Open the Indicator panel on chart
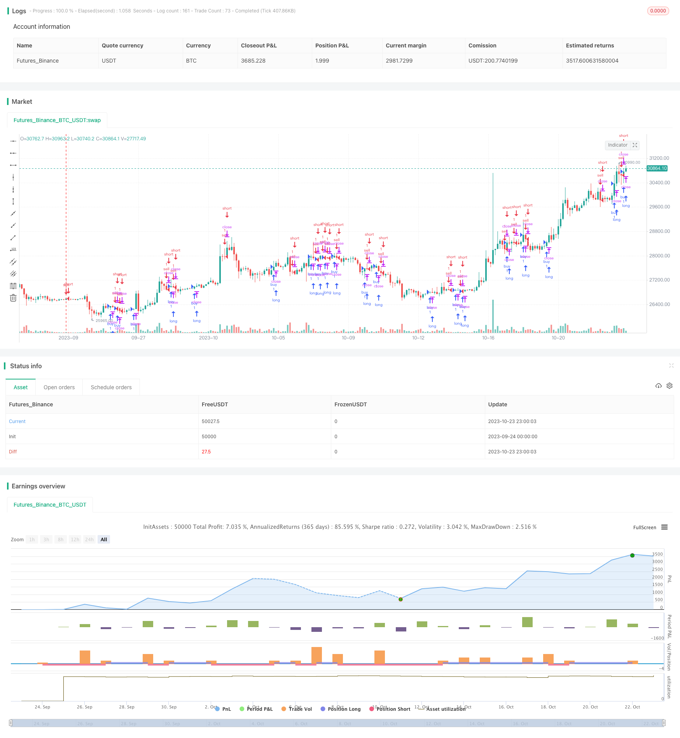680x738 pixels. point(617,145)
